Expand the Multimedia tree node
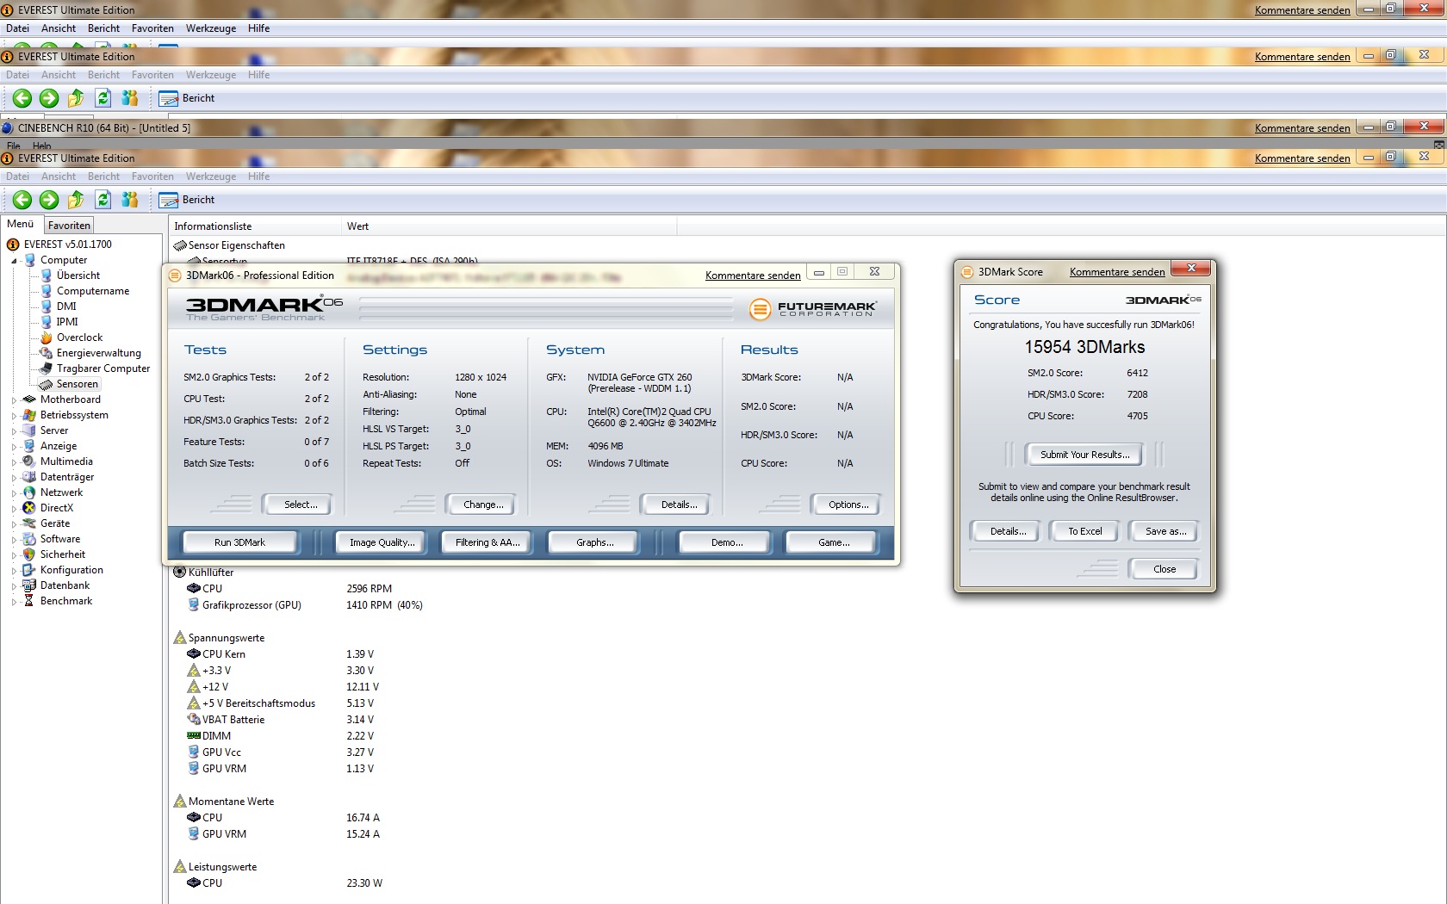This screenshot has width=1447, height=904. point(14,461)
